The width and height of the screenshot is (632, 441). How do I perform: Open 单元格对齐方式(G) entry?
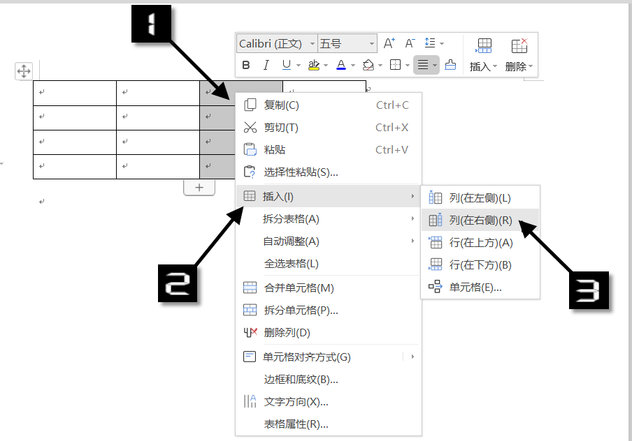click(328, 357)
